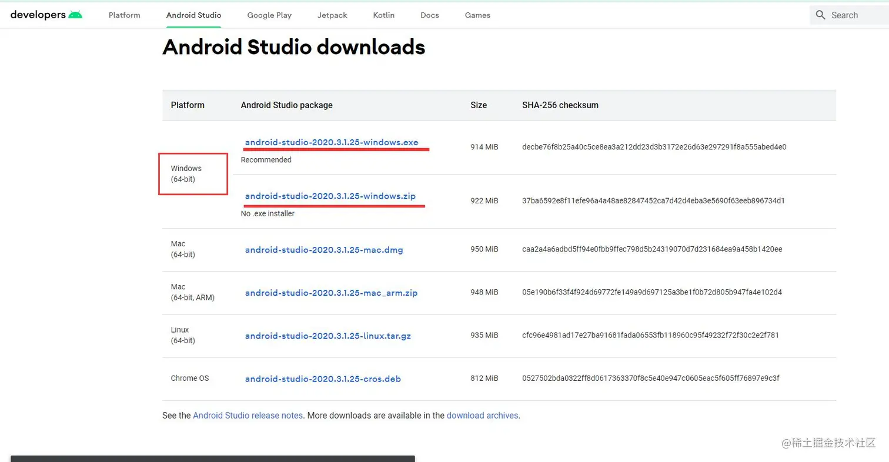
Task: Click the Windows (64-bit) platform cell
Action: pos(186,174)
